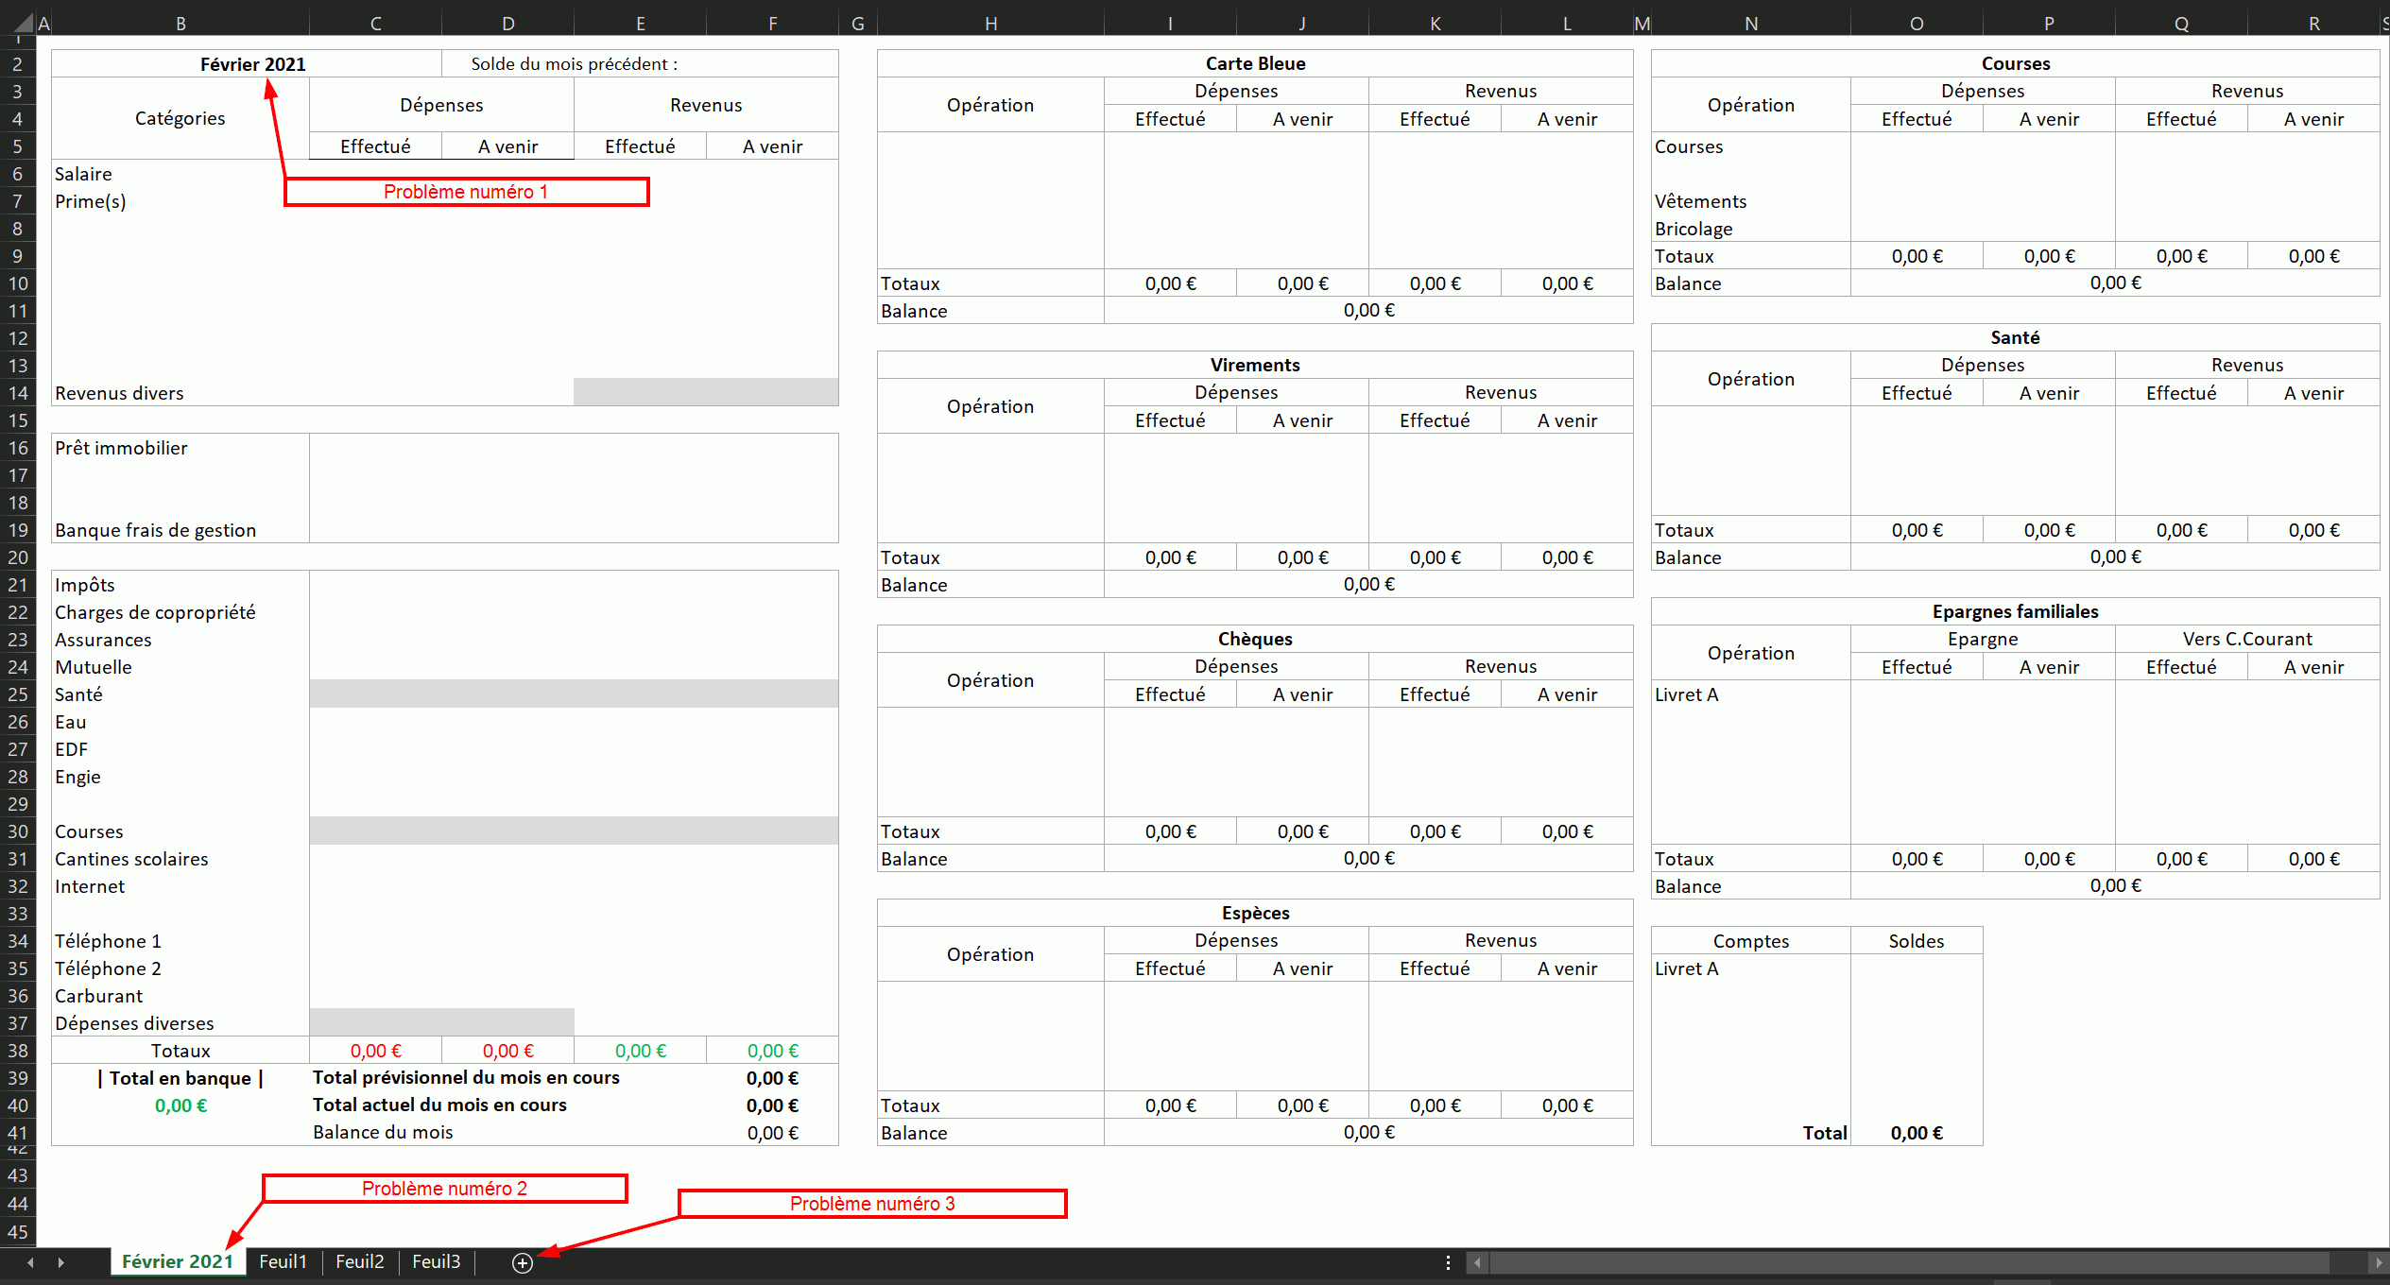Select column H header

[990, 24]
